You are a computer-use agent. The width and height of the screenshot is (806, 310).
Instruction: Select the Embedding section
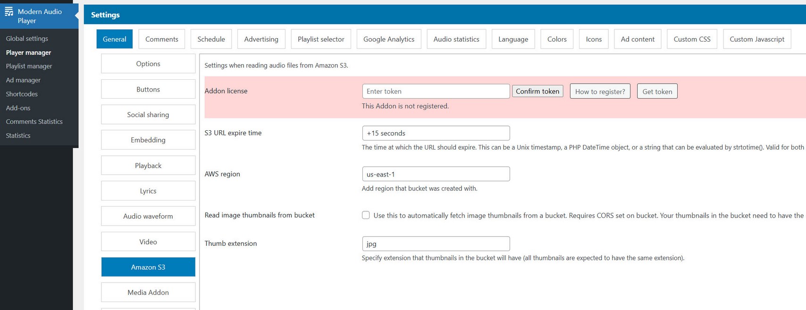(148, 140)
